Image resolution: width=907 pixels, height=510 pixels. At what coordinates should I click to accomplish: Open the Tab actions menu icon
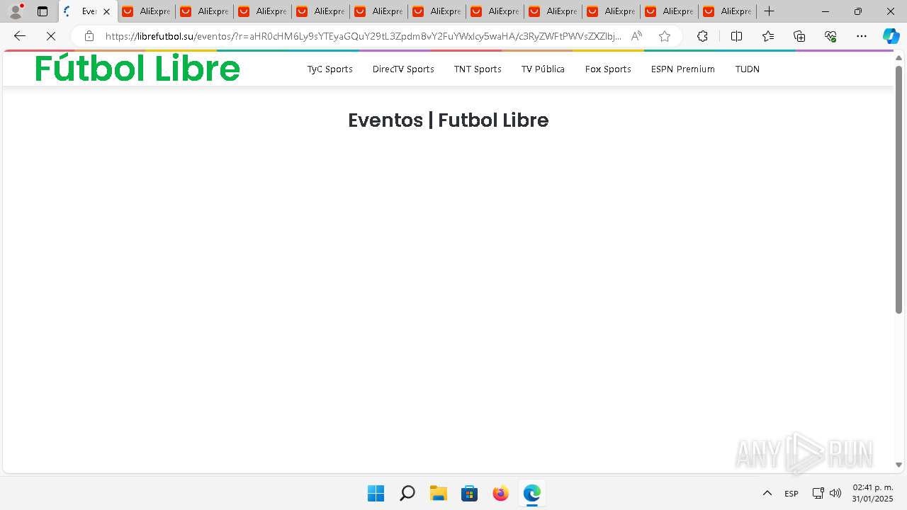(x=43, y=11)
